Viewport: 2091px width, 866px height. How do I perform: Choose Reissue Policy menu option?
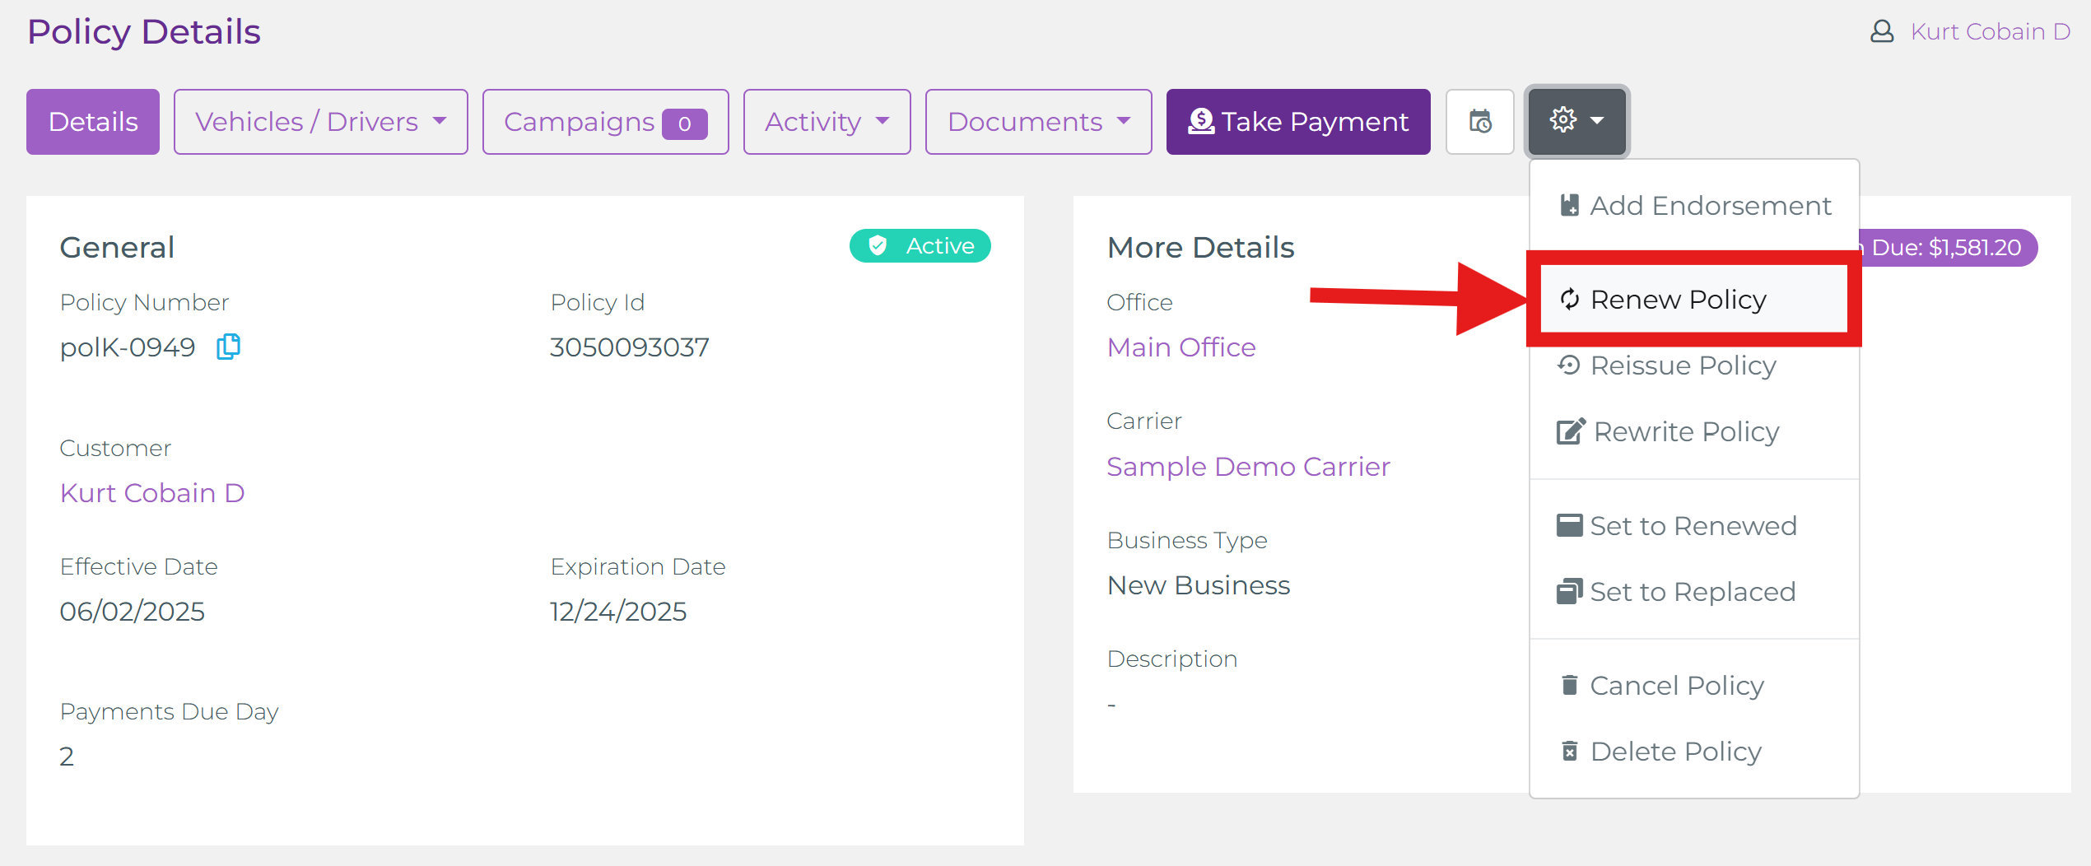point(1683,365)
